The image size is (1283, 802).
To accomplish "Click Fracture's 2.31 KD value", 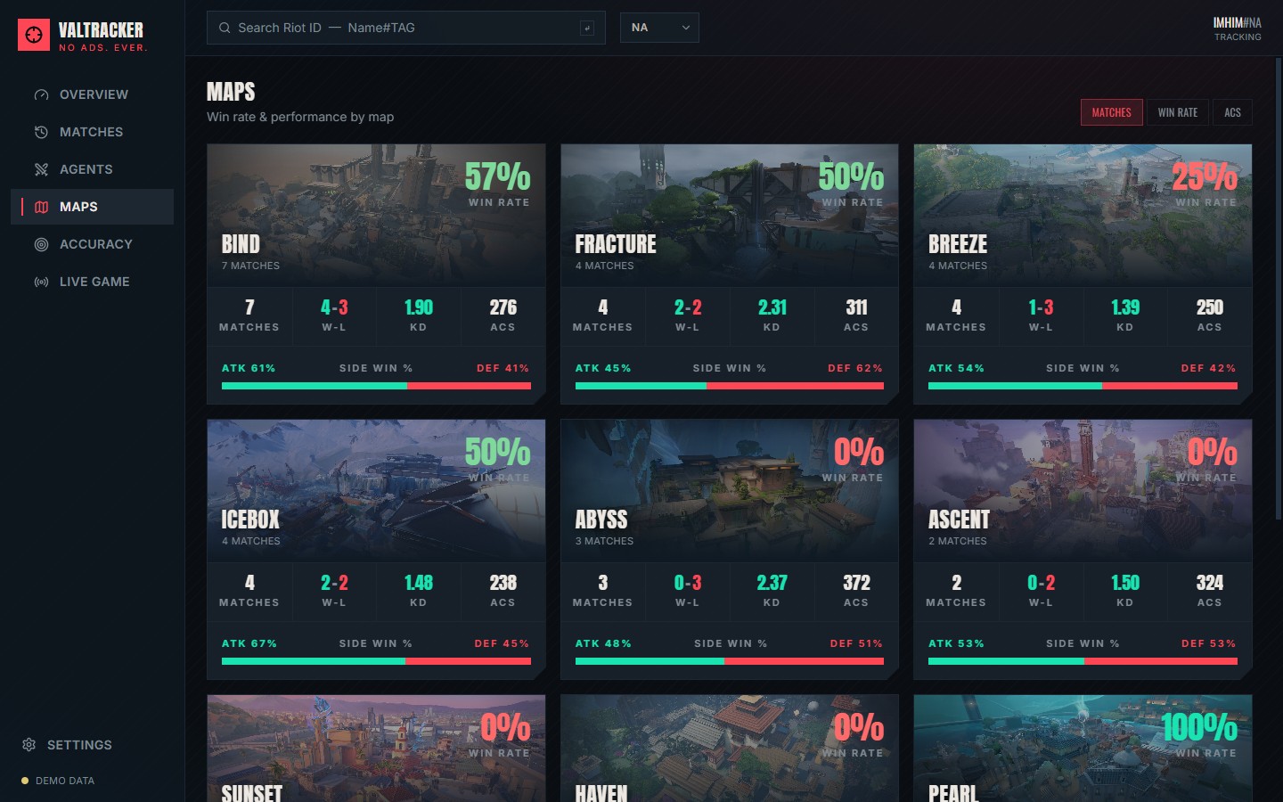I will click(x=772, y=307).
